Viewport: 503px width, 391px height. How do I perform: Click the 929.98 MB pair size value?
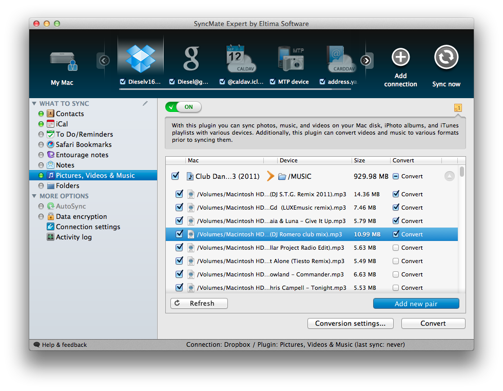[x=371, y=176]
